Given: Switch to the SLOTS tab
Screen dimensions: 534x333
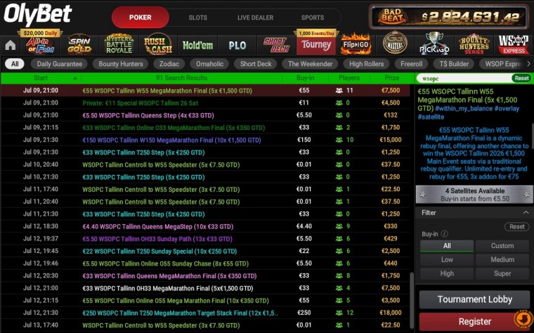Looking at the screenshot, I should [197, 18].
